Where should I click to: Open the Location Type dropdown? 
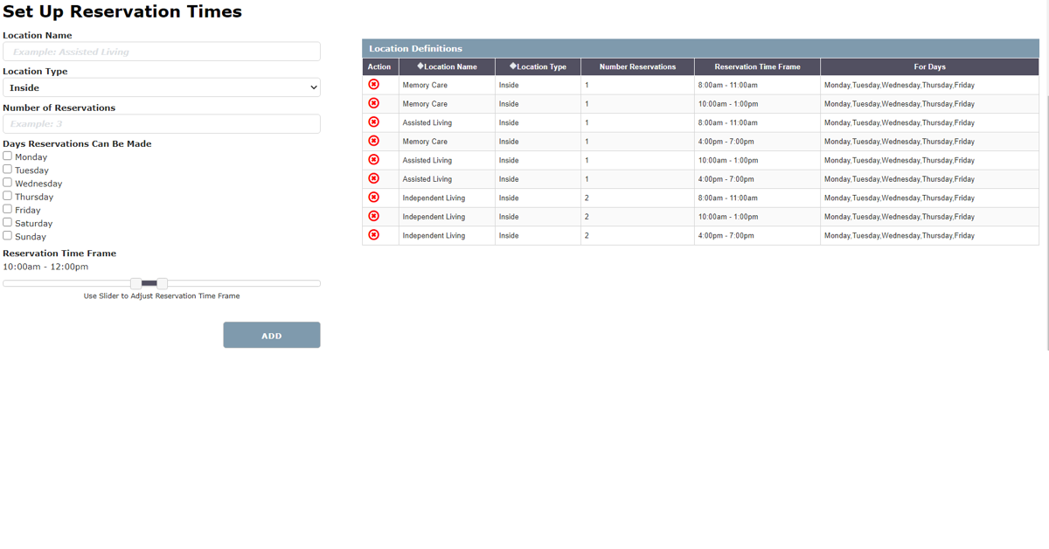pyautogui.click(x=162, y=87)
